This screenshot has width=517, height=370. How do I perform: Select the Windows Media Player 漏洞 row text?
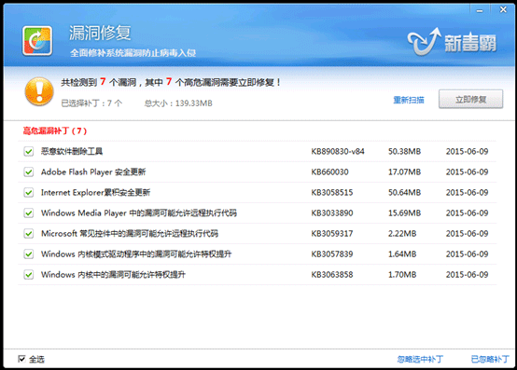139,213
